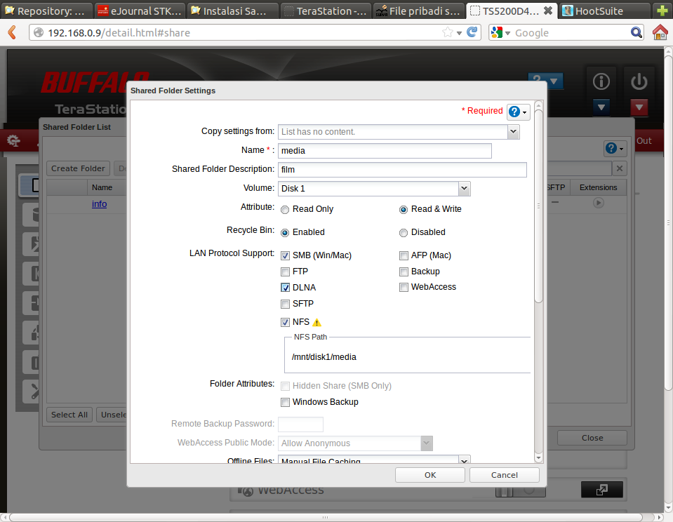Expand the Copy settings from dropdown
Image resolution: width=673 pixels, height=522 pixels.
click(513, 131)
